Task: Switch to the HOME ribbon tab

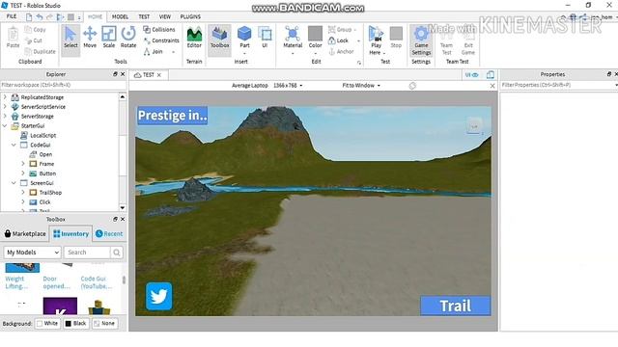Action: point(95,16)
